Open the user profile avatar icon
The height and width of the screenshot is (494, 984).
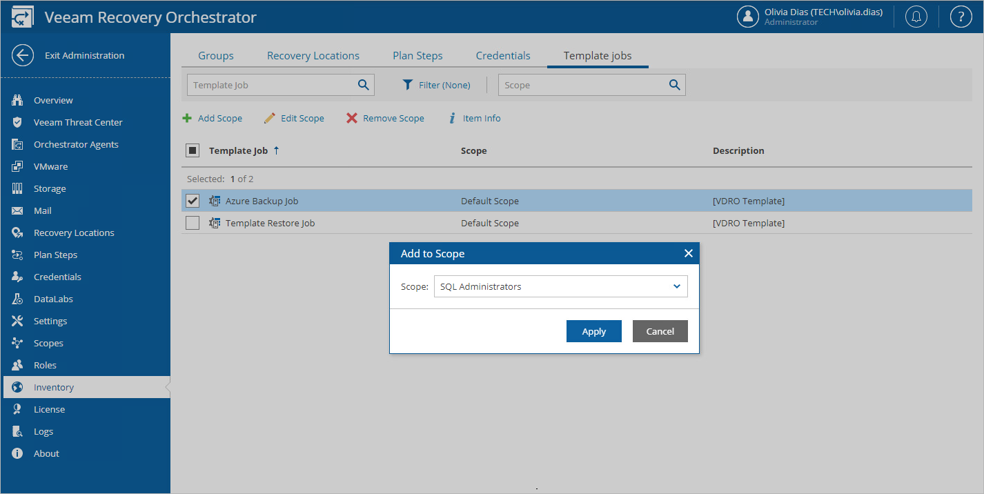[x=748, y=17]
